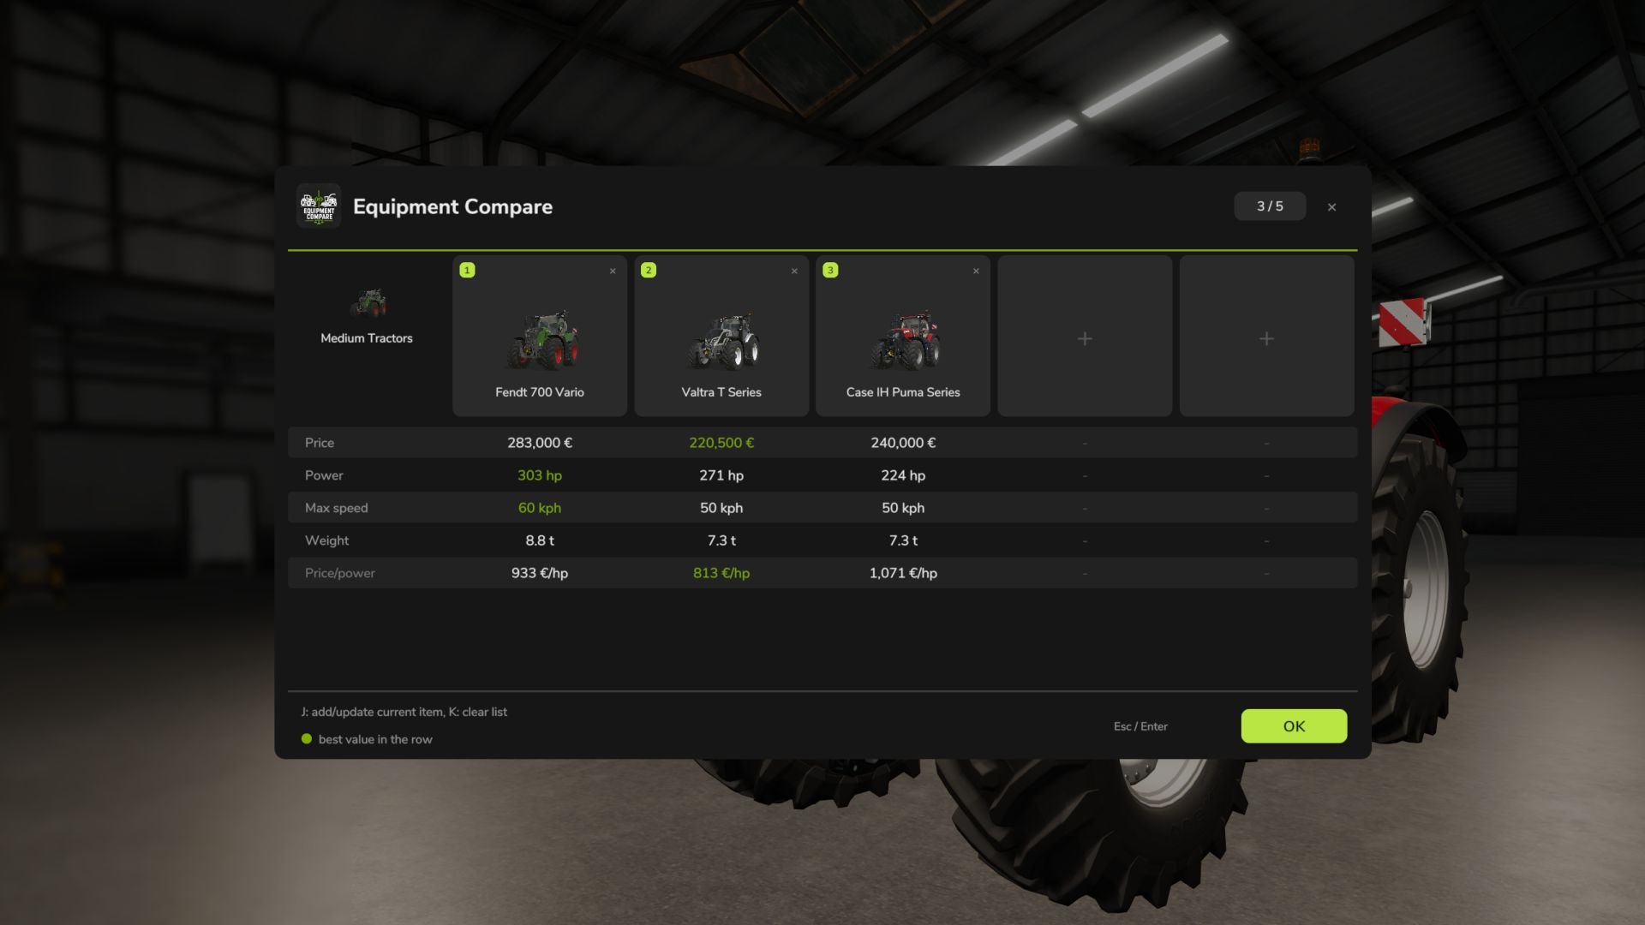Click the Fendt 700 Vario name label
The height and width of the screenshot is (925, 1645).
540,392
